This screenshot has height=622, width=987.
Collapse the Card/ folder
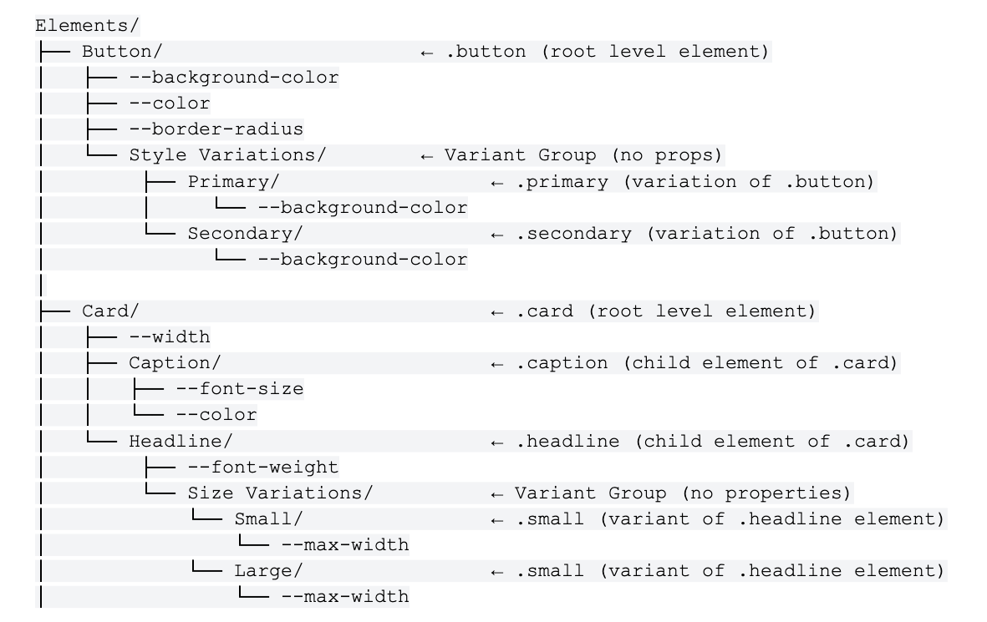(110, 311)
